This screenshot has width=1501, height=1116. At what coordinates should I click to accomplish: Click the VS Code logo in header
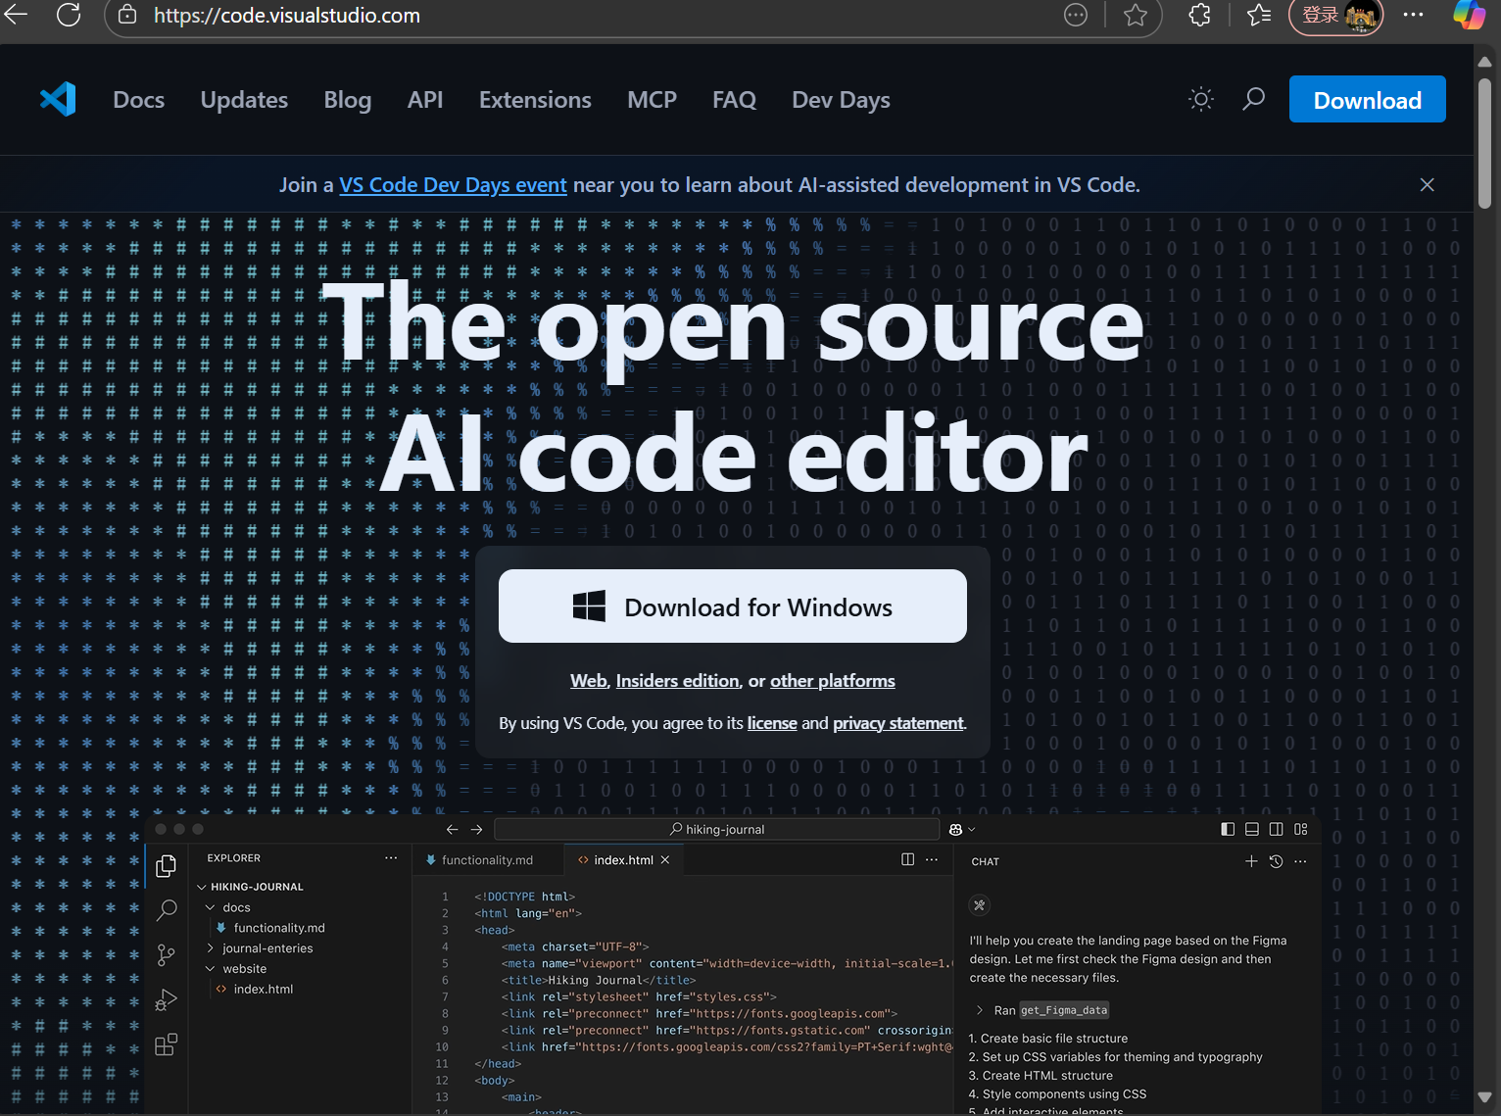point(58,99)
